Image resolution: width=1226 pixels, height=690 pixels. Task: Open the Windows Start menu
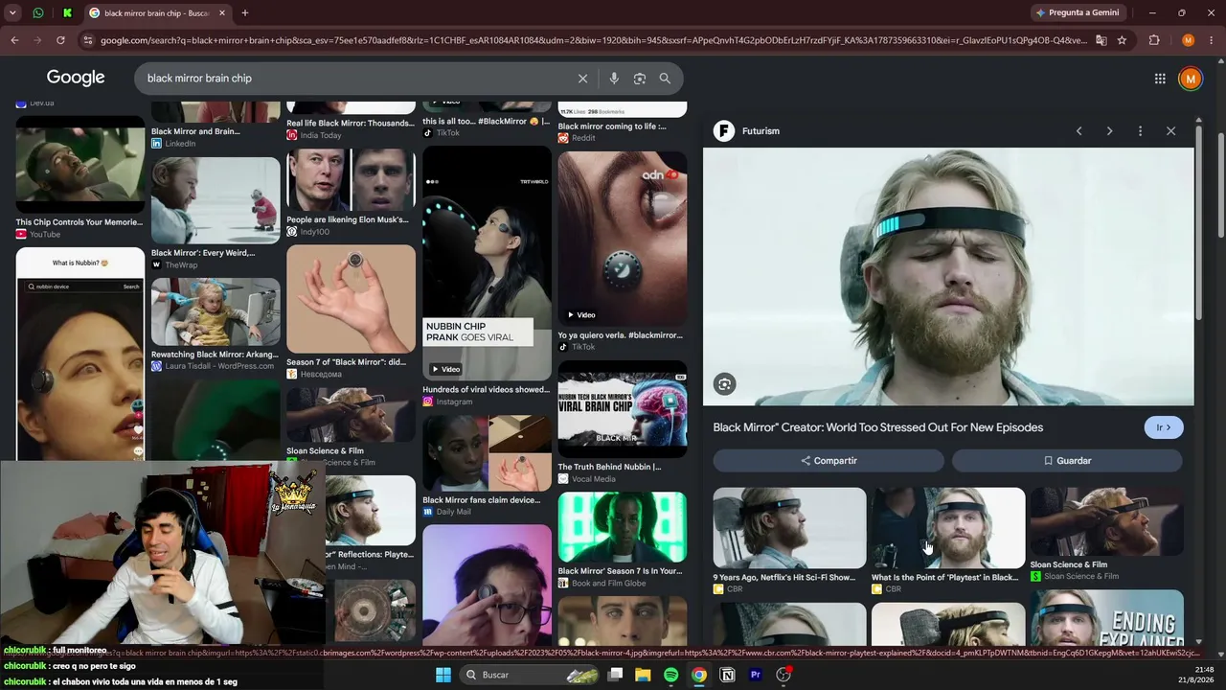coord(443,675)
